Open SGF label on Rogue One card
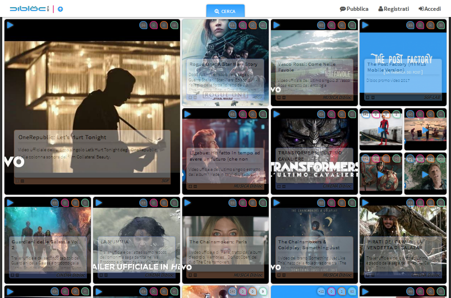451x298 pixels. pyautogui.click(x=259, y=98)
